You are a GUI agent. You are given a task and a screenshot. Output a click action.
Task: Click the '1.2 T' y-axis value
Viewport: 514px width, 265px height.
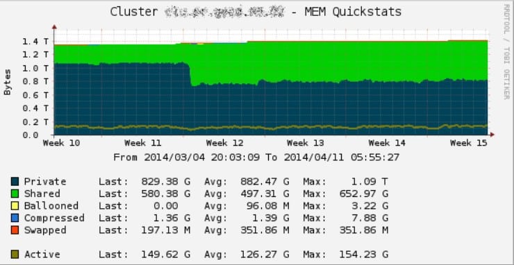point(35,54)
